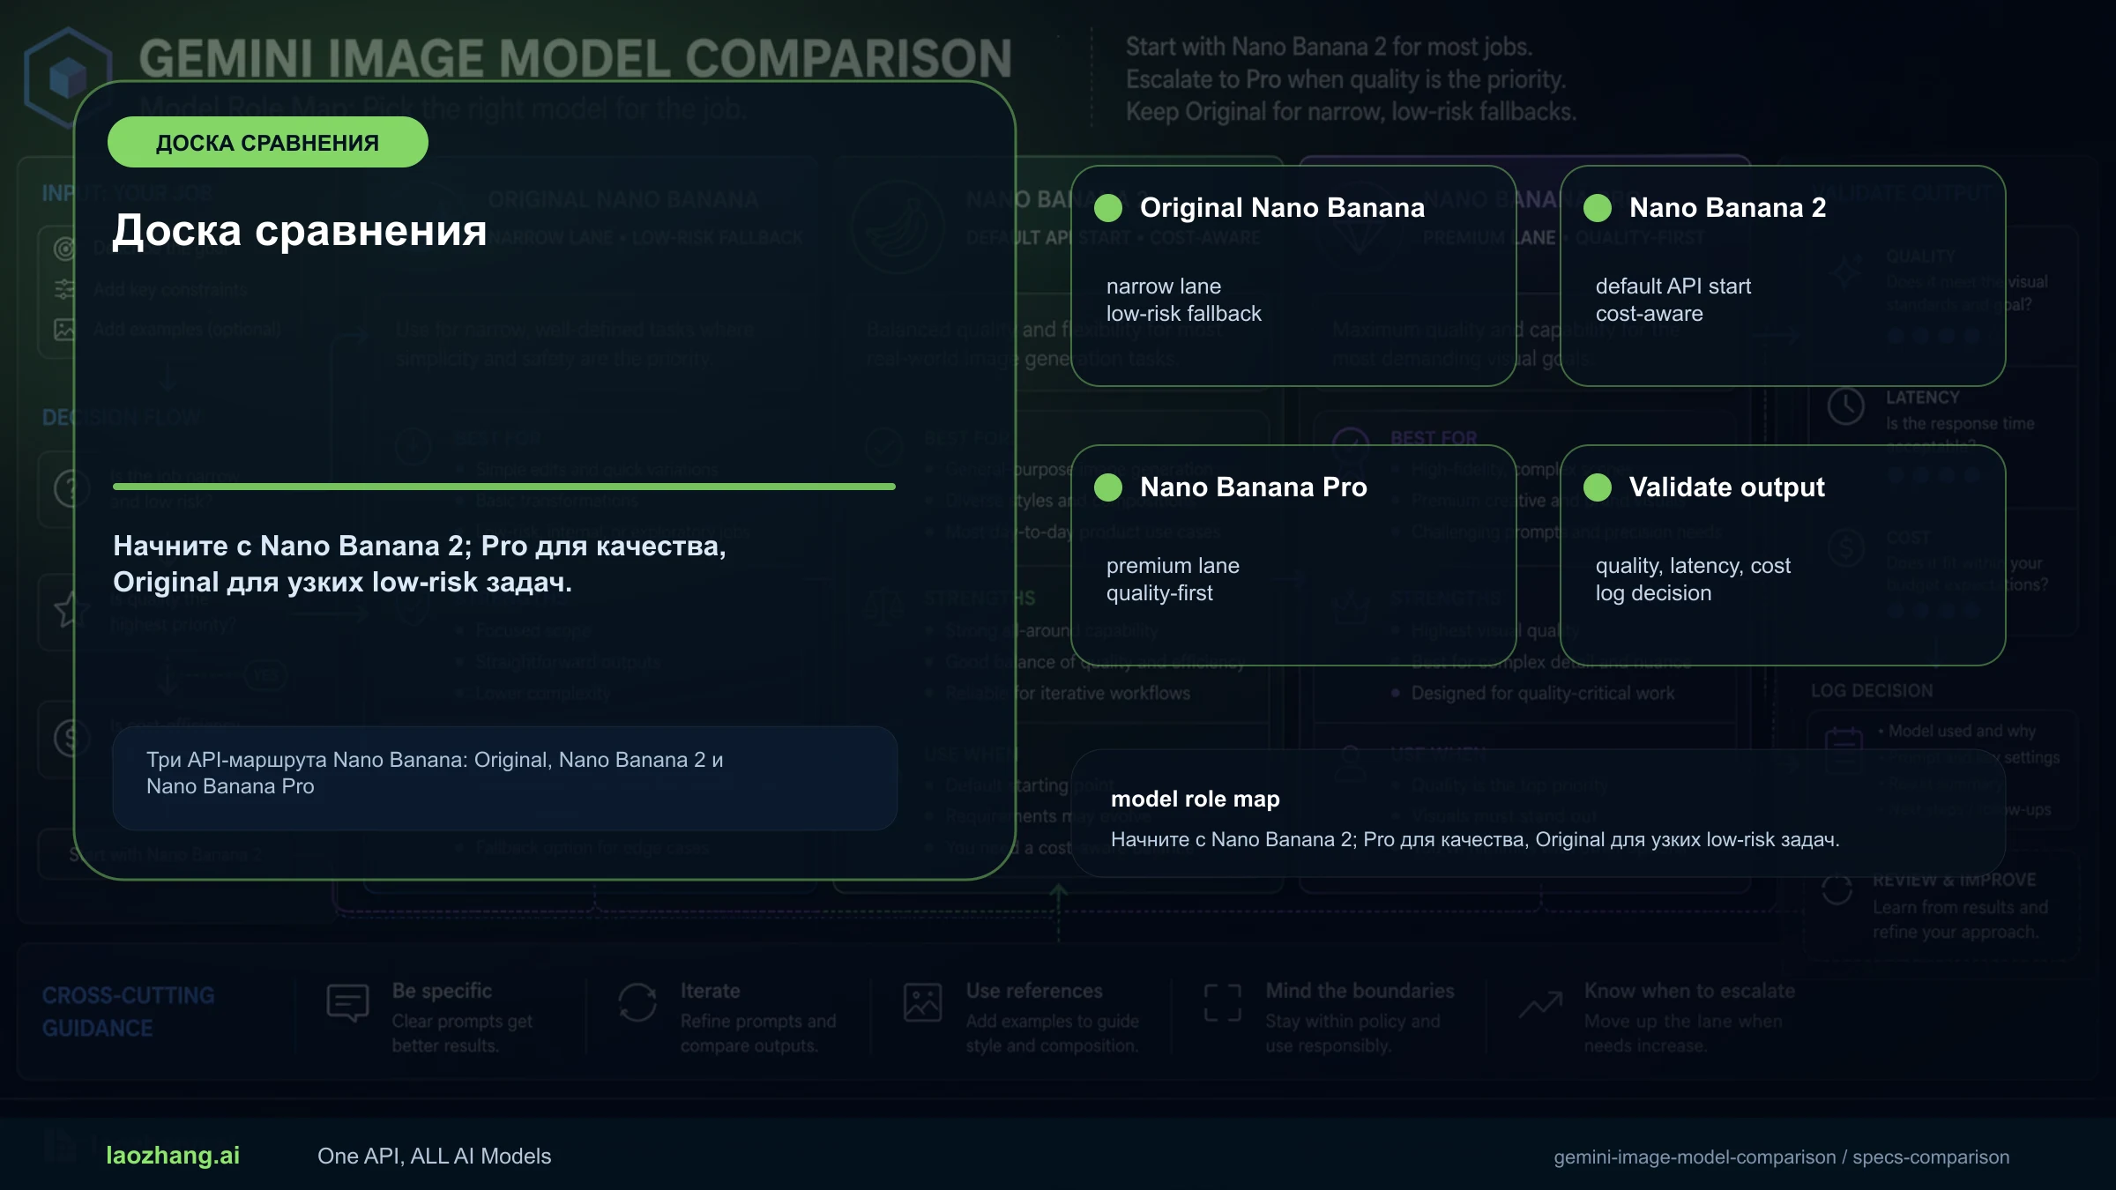2116x1190 pixels.
Task: Click green dot beside Nano Banana 2
Action: click(1598, 208)
